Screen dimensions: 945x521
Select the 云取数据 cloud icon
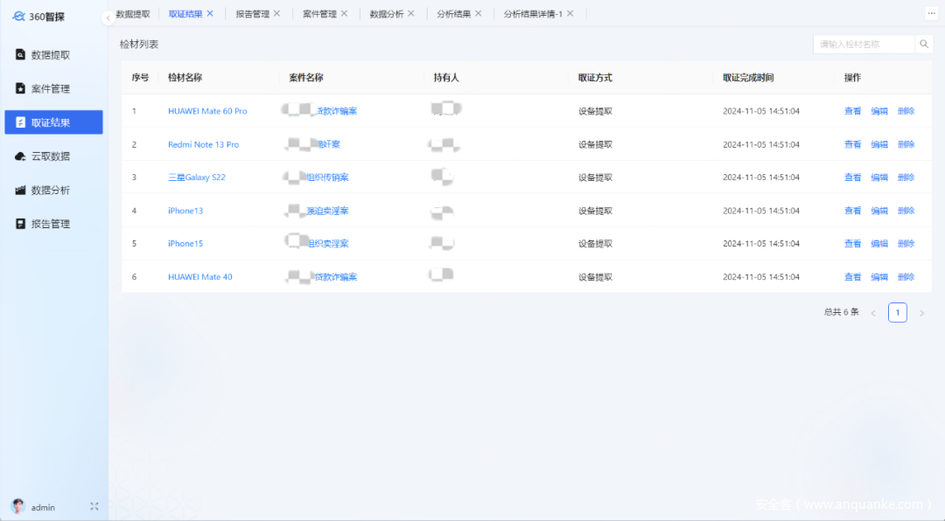click(20, 156)
